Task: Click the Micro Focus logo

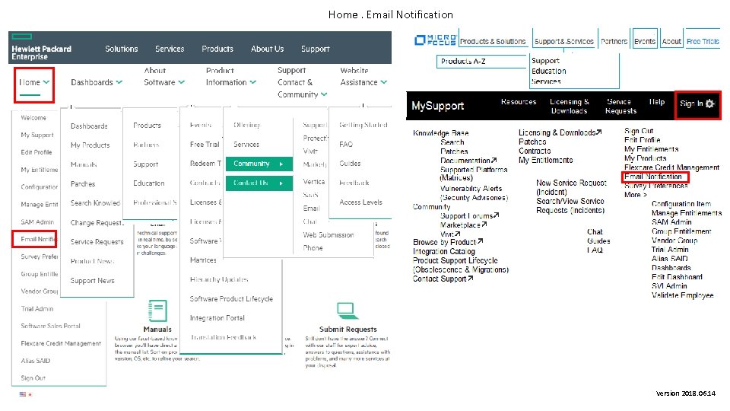Action: pos(435,40)
